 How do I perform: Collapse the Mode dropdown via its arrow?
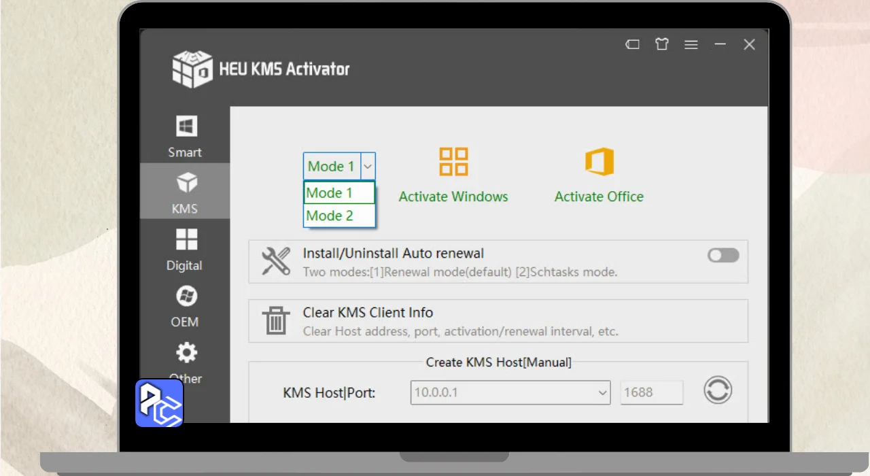point(367,166)
